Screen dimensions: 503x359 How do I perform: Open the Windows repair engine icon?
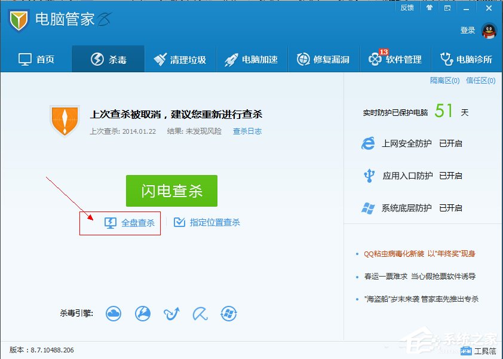click(x=229, y=313)
